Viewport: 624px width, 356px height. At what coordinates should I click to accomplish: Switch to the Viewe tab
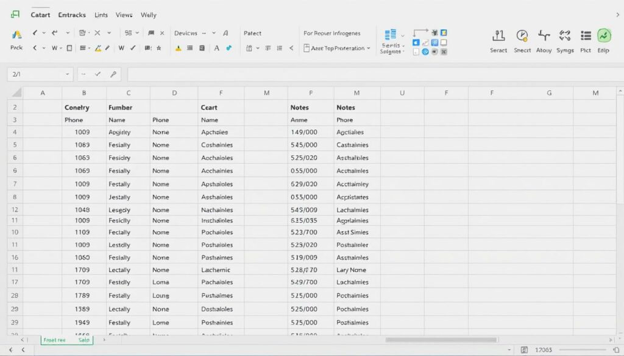click(124, 15)
